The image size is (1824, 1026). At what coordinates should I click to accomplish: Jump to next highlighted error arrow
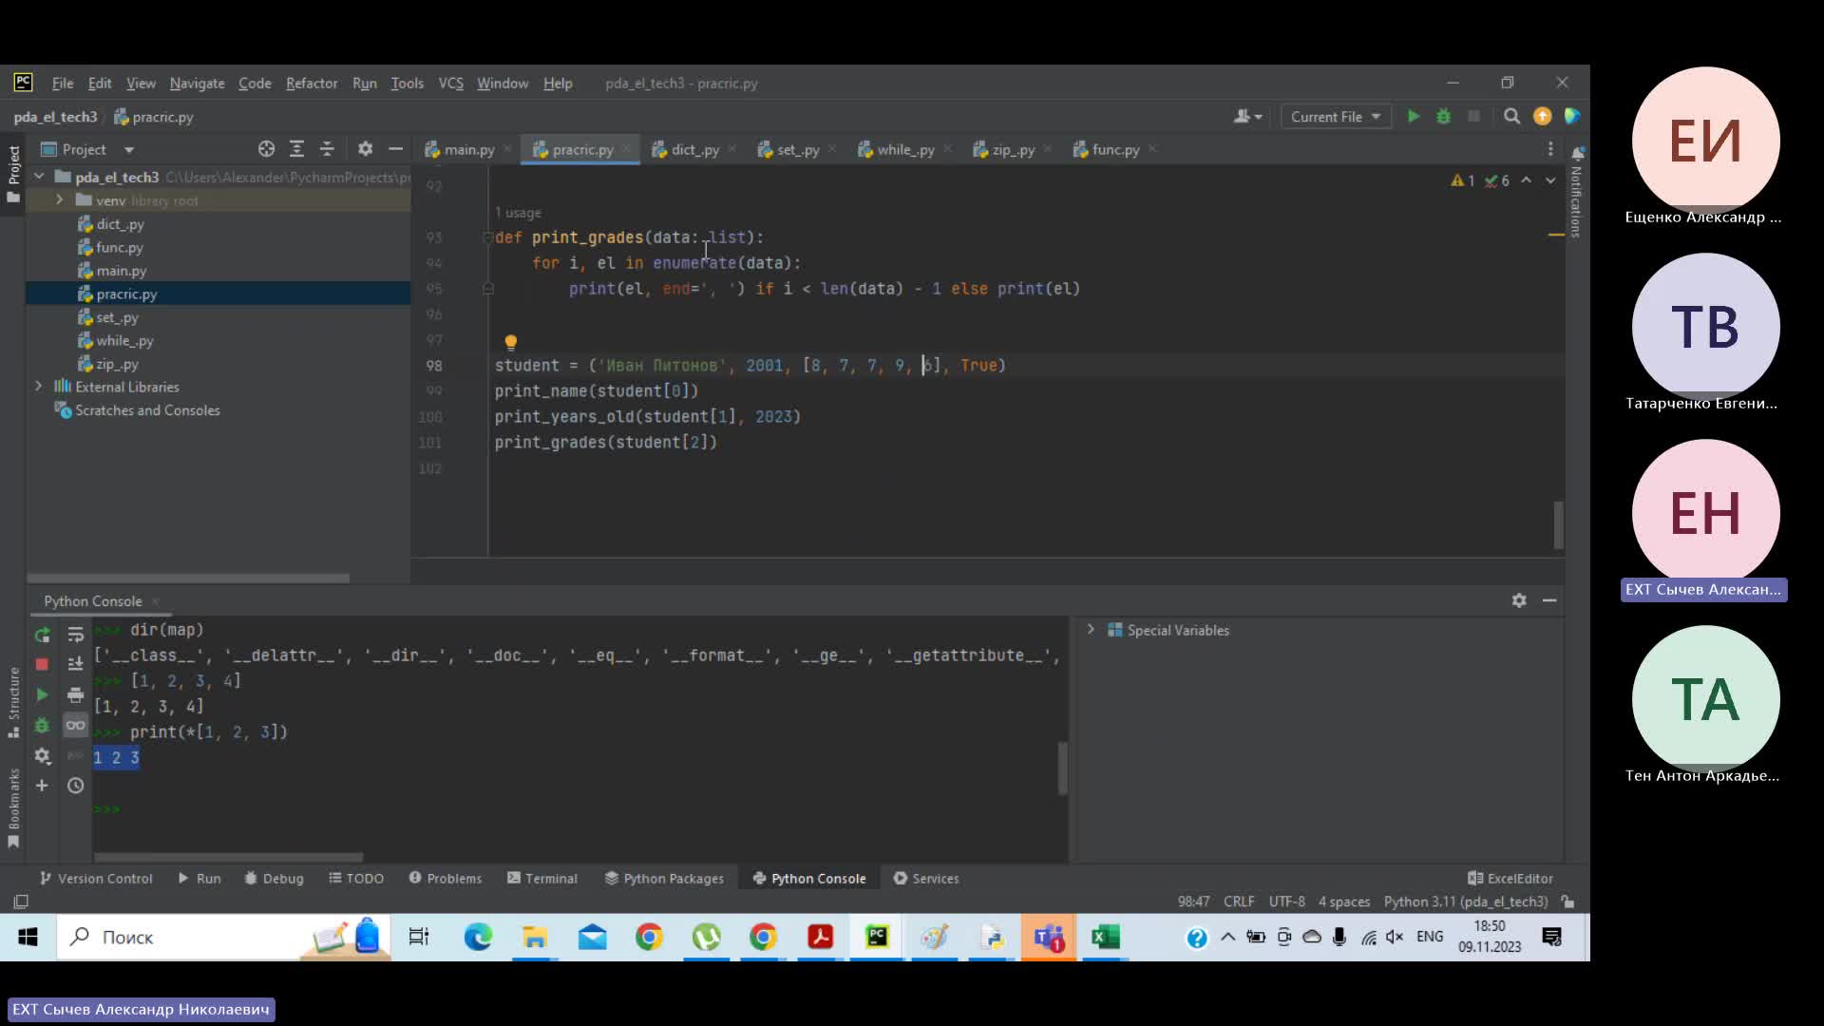[x=1550, y=180]
